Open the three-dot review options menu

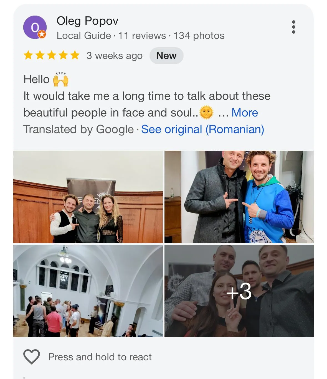coord(294,27)
